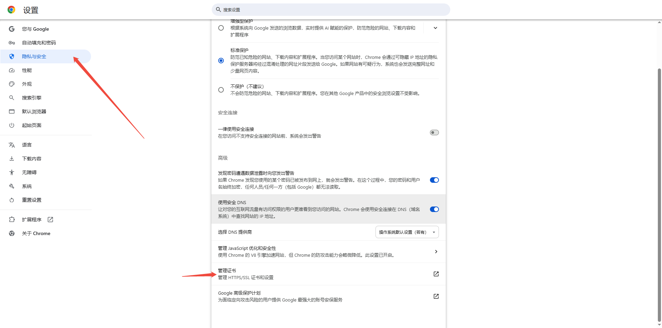The height and width of the screenshot is (328, 662).
Task: Open external link icon for 管理证书
Action: click(x=436, y=274)
